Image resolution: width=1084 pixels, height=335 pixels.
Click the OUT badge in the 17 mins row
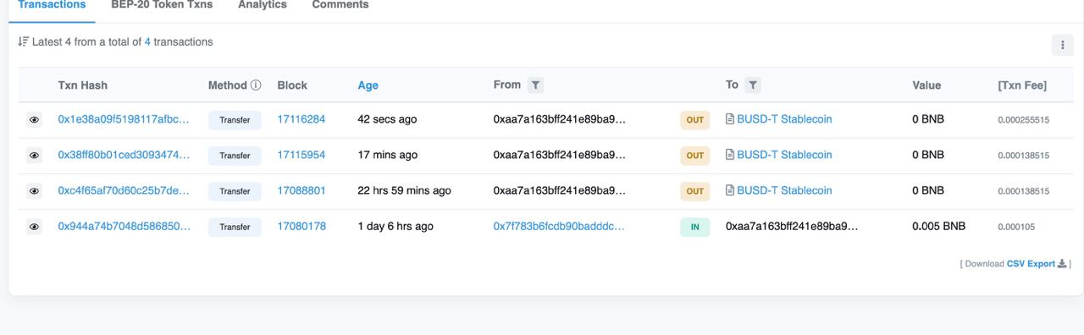coord(695,156)
